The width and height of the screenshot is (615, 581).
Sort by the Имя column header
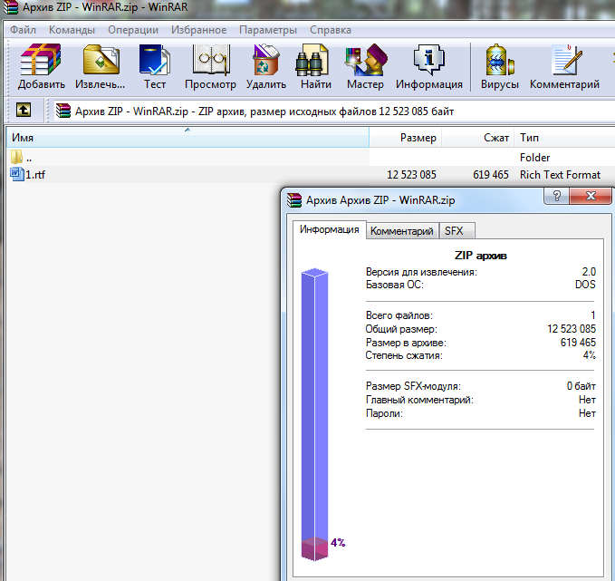tap(187, 138)
